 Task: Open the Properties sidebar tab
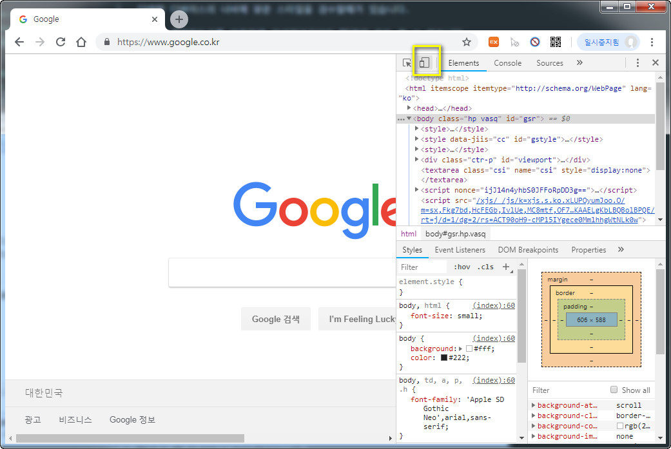pyautogui.click(x=588, y=250)
